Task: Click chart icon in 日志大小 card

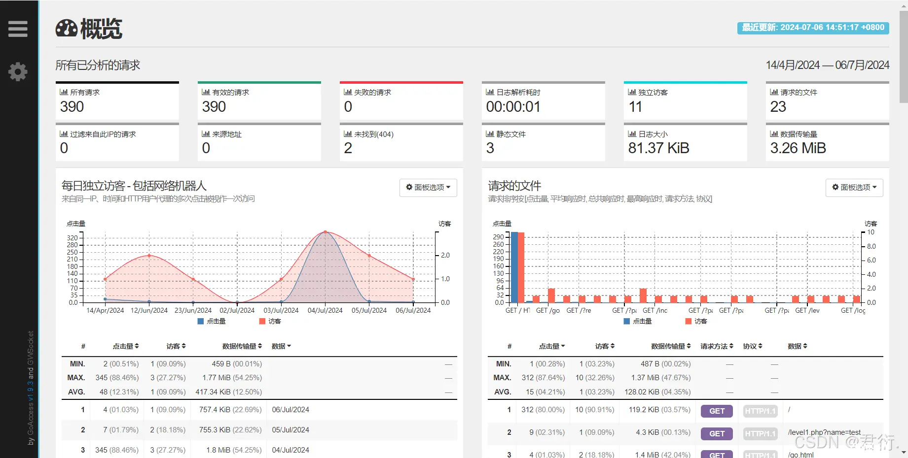Action: [x=632, y=134]
